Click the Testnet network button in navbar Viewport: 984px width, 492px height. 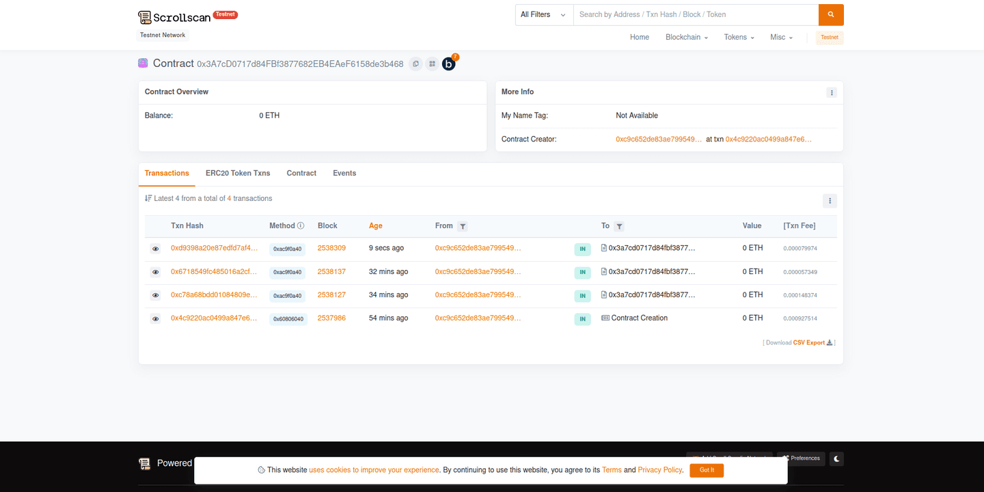[x=830, y=38]
